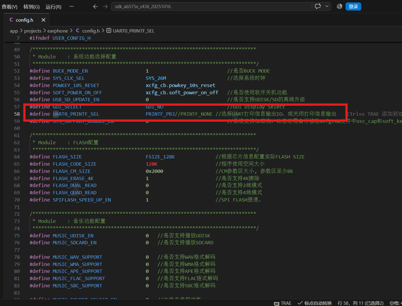
Task: Click BUCK_MODE_EN define name
Action: pos(70,71)
